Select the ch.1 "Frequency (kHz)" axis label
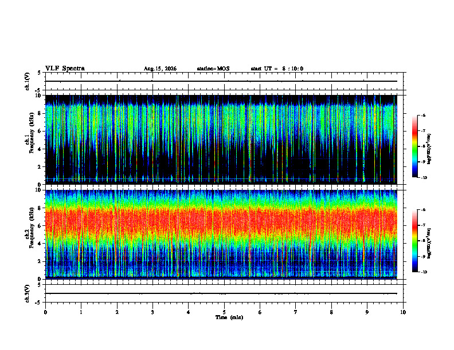The height and width of the screenshot is (350, 454). (32, 133)
